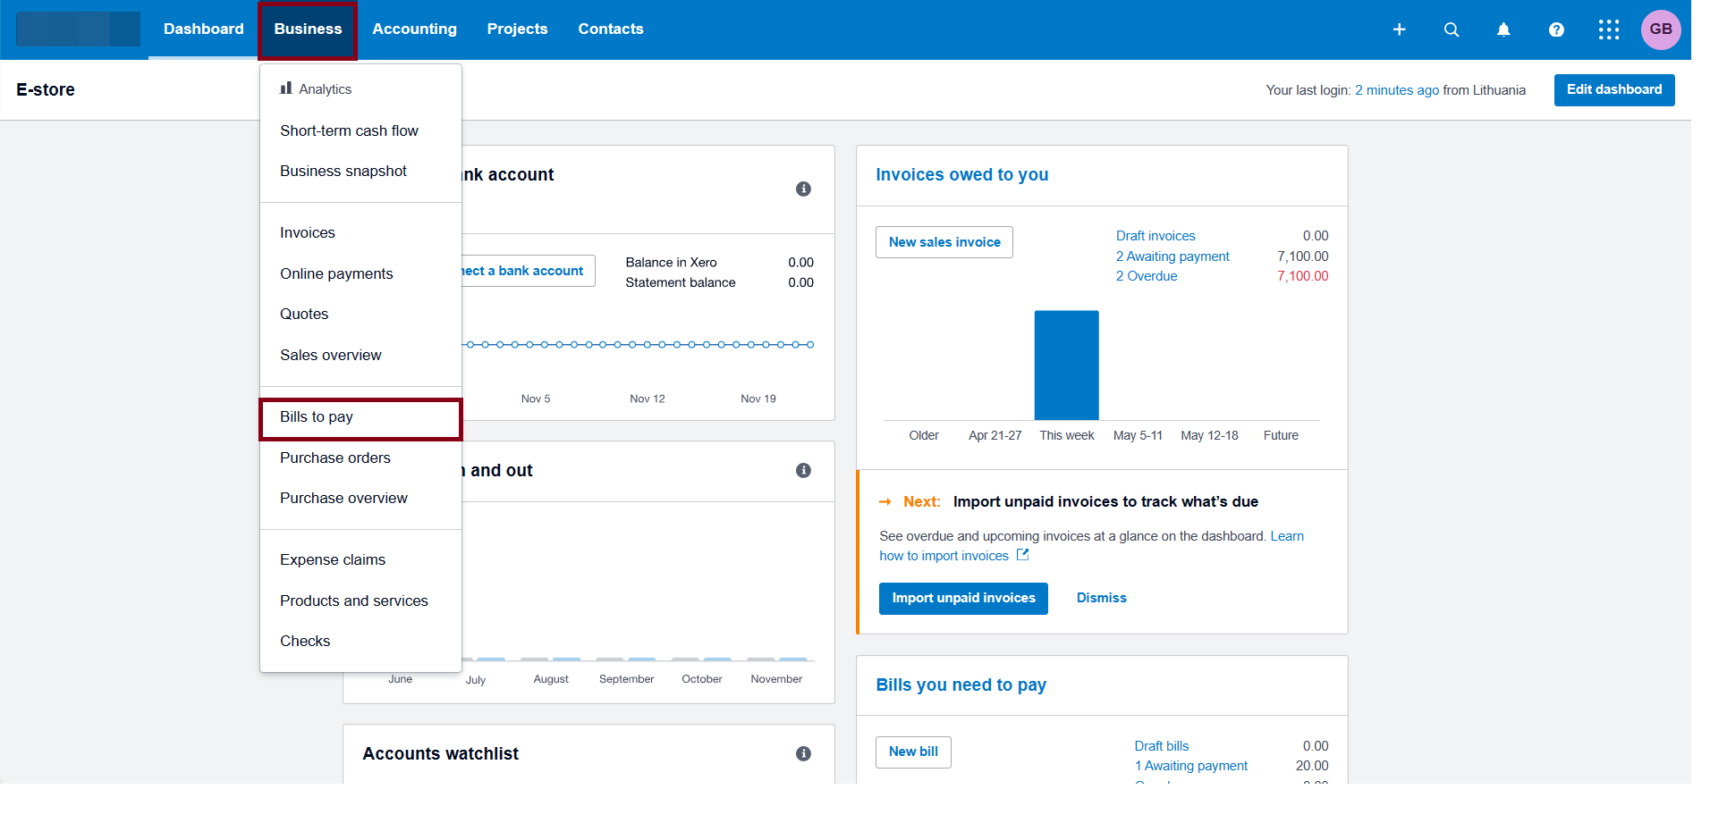Click the plus (create new) icon
1710x840 pixels.
click(1399, 29)
